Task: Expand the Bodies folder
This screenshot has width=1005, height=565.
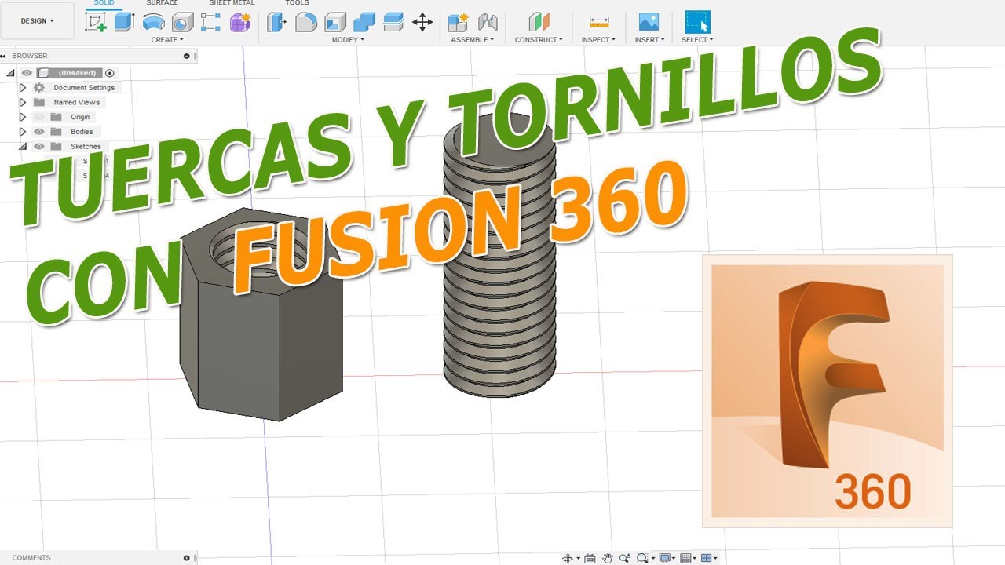Action: click(23, 132)
